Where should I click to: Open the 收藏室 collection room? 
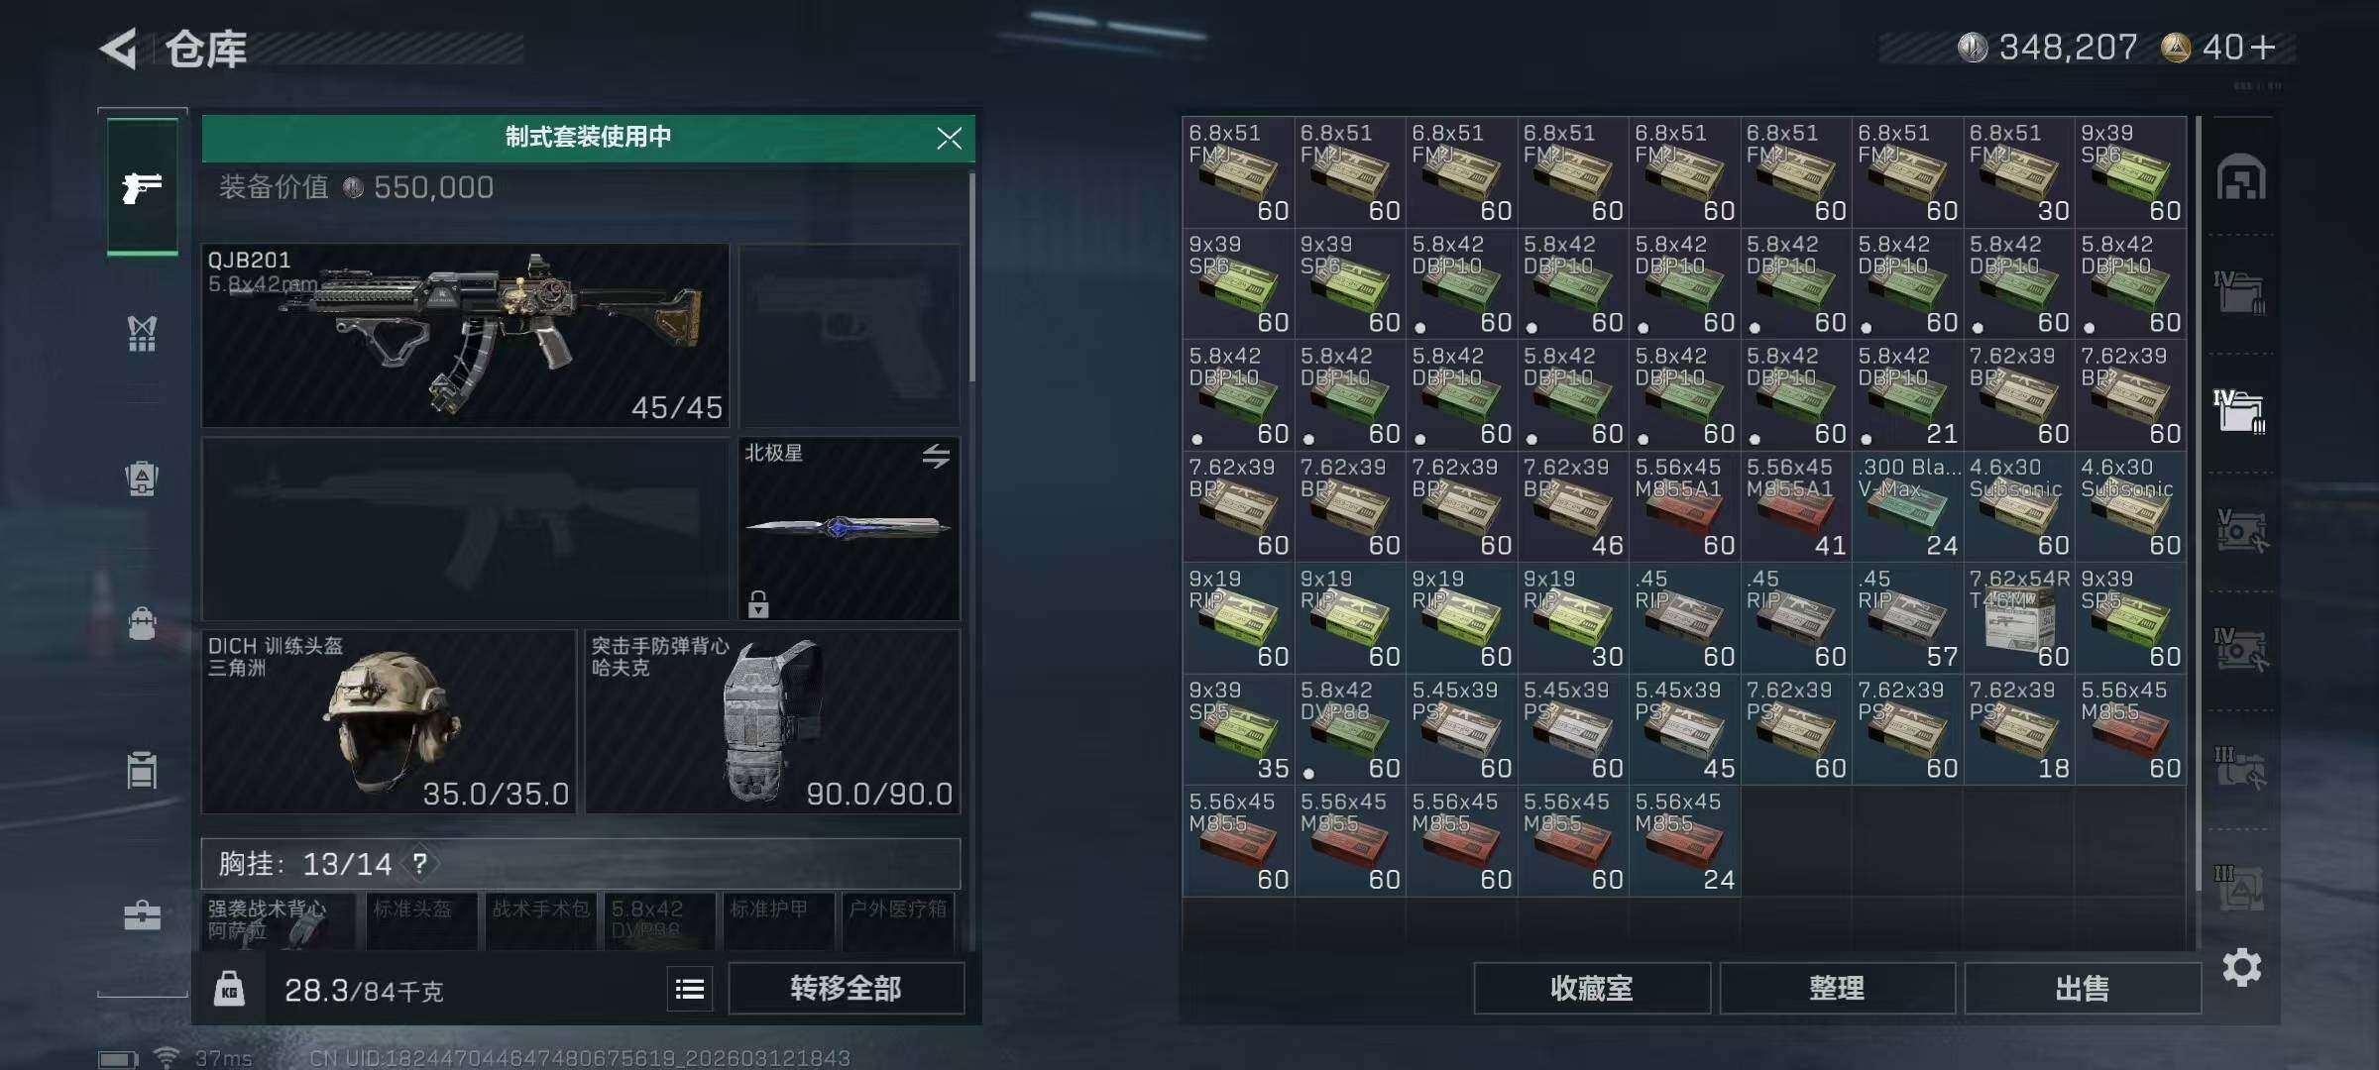1592,989
